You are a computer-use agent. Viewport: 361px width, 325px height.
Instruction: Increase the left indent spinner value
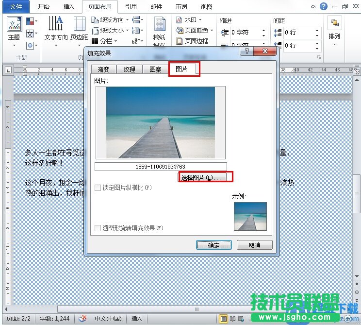coord(264,30)
